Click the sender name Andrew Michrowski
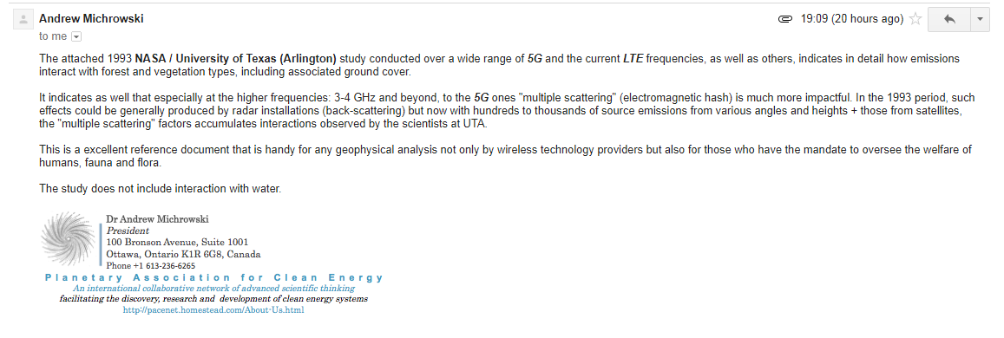This screenshot has width=1004, height=338. coord(91,18)
